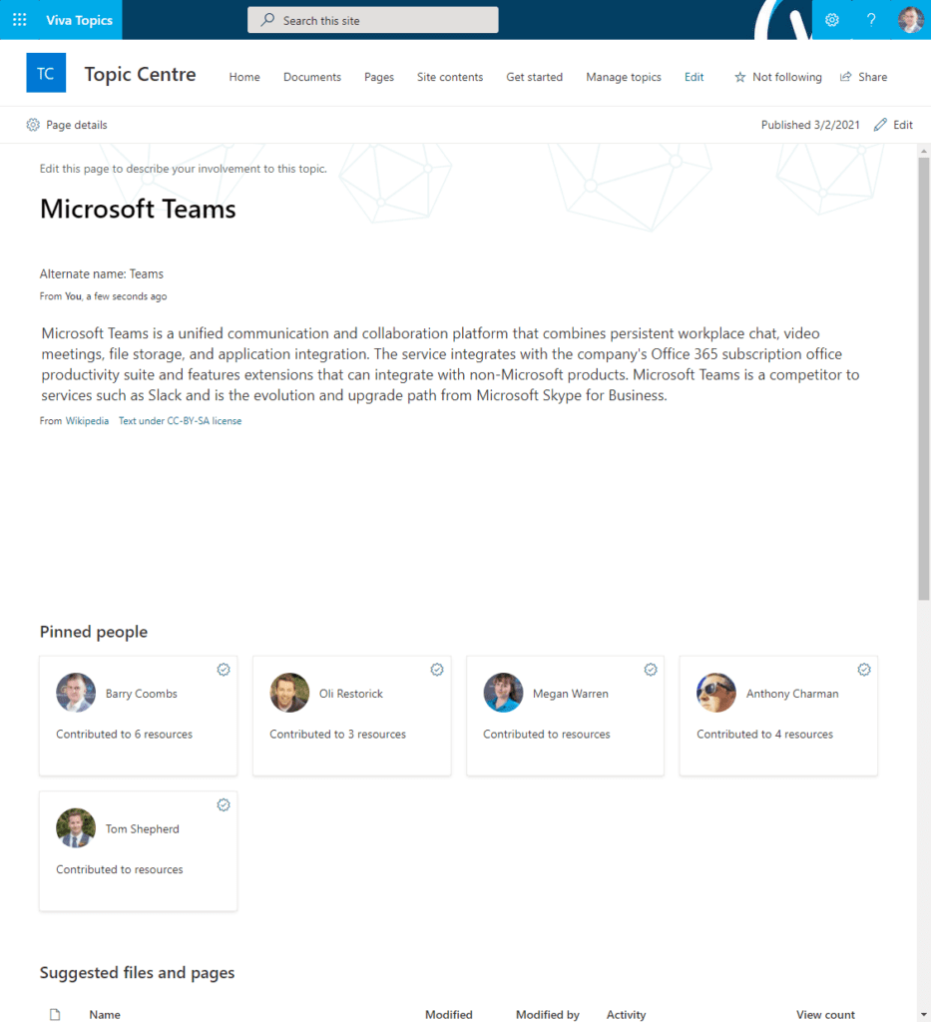Focus the Search this site box

tap(372, 20)
